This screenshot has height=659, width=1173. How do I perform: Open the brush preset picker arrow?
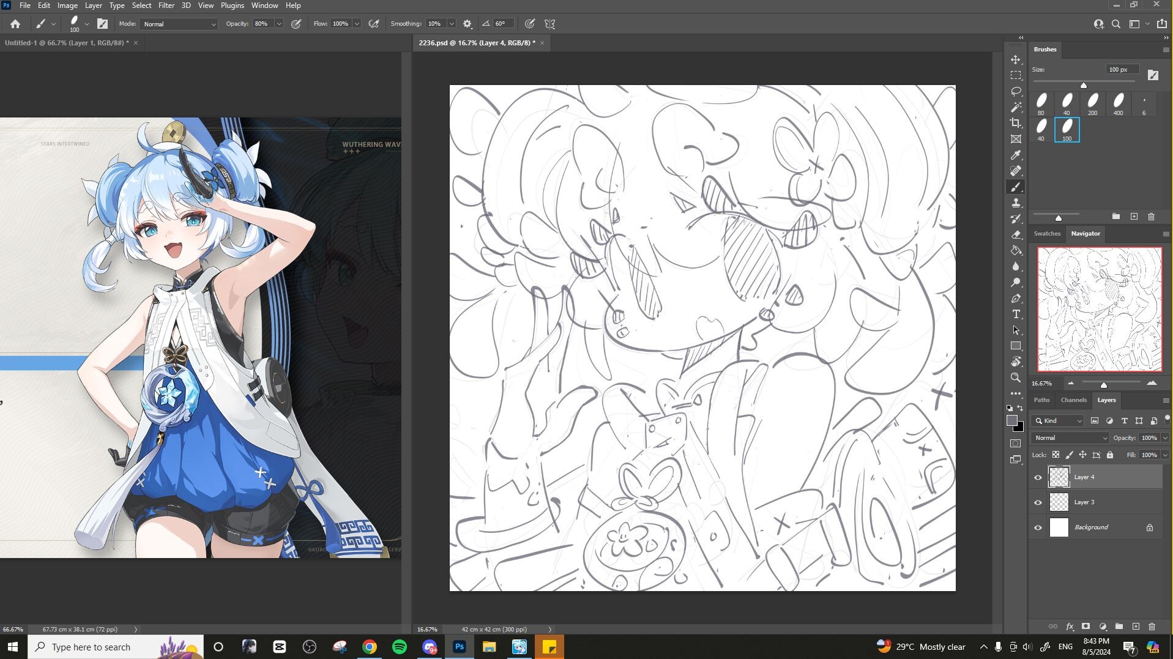click(x=87, y=24)
